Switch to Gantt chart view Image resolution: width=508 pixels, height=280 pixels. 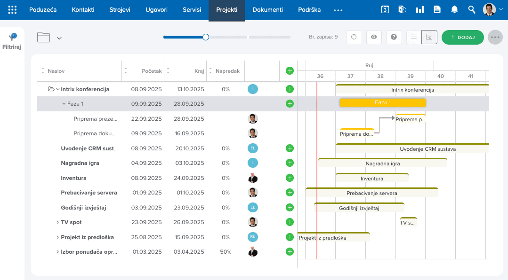tap(429, 37)
